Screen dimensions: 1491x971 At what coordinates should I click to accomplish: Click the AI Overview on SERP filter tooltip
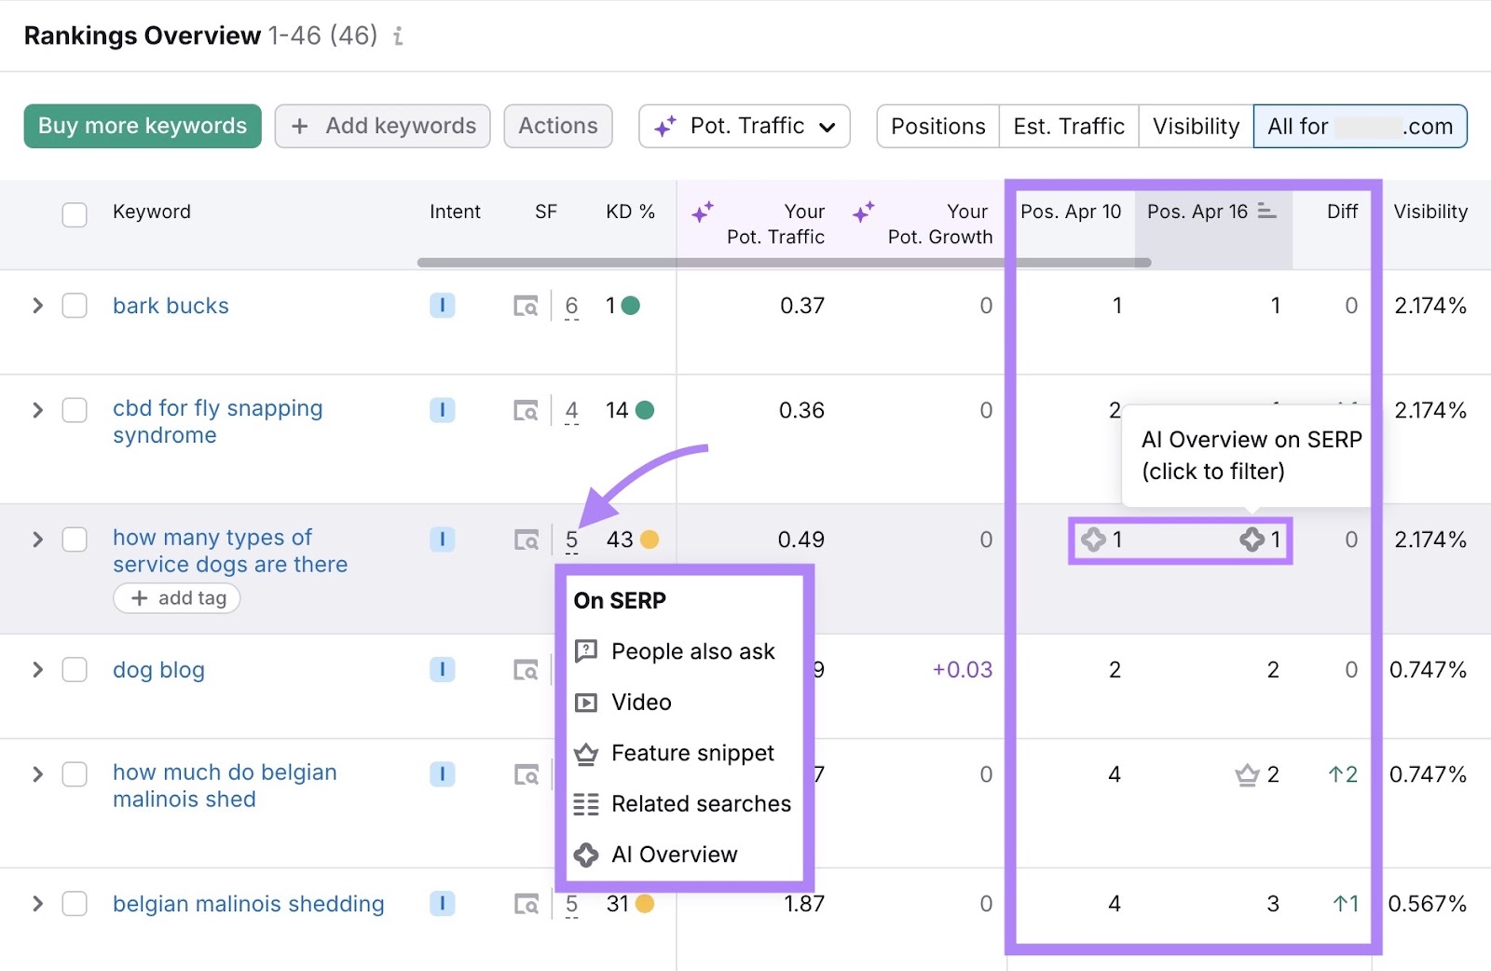(x=1248, y=456)
